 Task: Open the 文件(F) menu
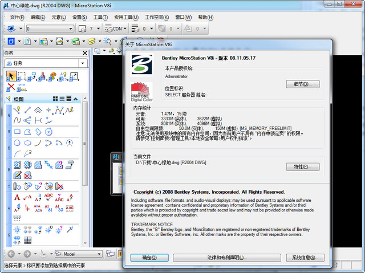pyautogui.click(x=17, y=17)
